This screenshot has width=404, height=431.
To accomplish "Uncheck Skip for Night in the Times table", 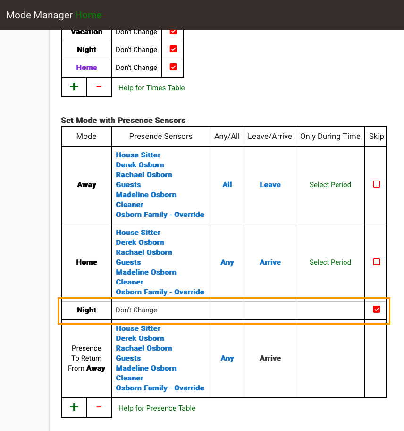I will point(173,49).
